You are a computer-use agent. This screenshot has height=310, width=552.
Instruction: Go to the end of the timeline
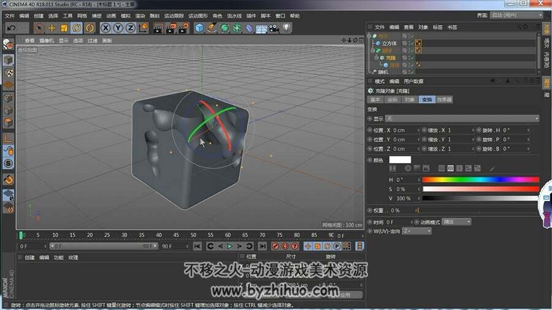pos(263,246)
